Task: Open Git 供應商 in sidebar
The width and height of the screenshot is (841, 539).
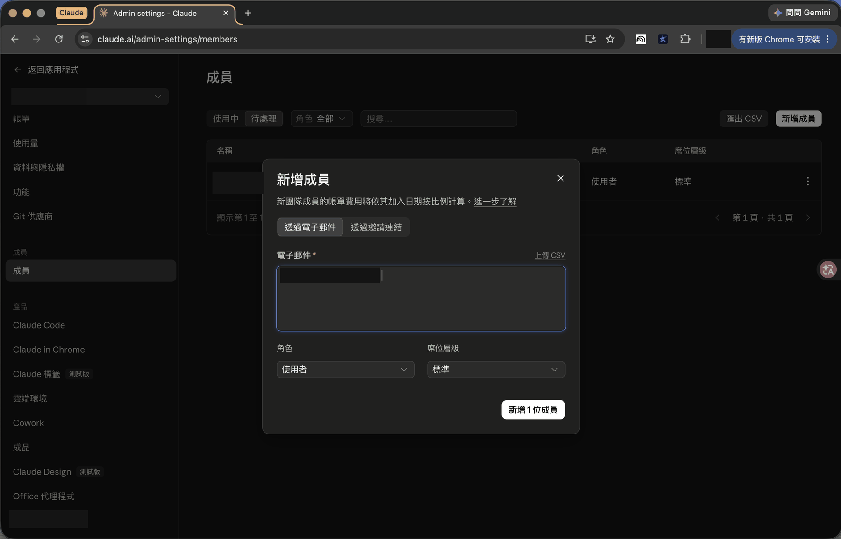Action: [x=33, y=216]
